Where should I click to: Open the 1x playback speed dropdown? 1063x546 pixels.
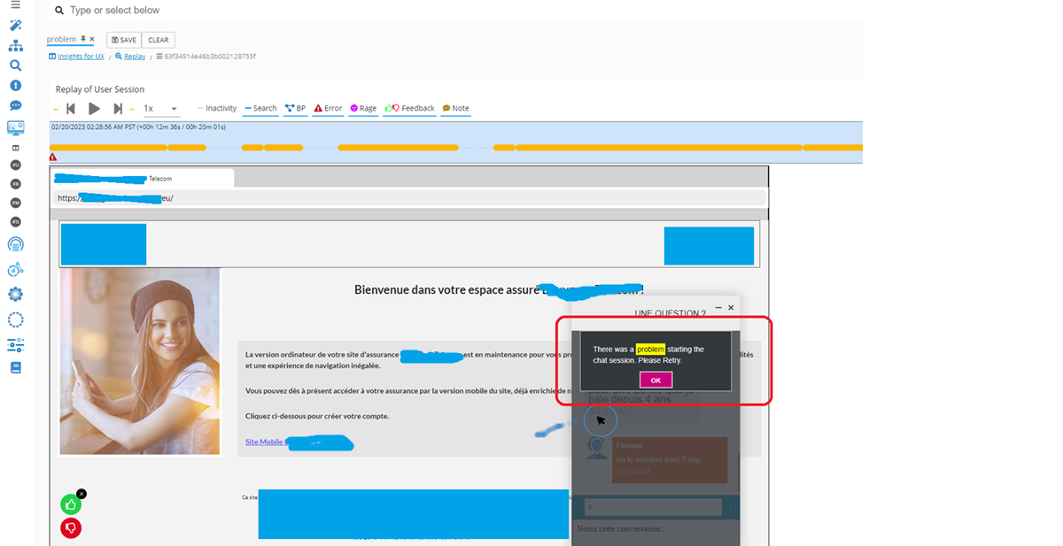pyautogui.click(x=161, y=109)
